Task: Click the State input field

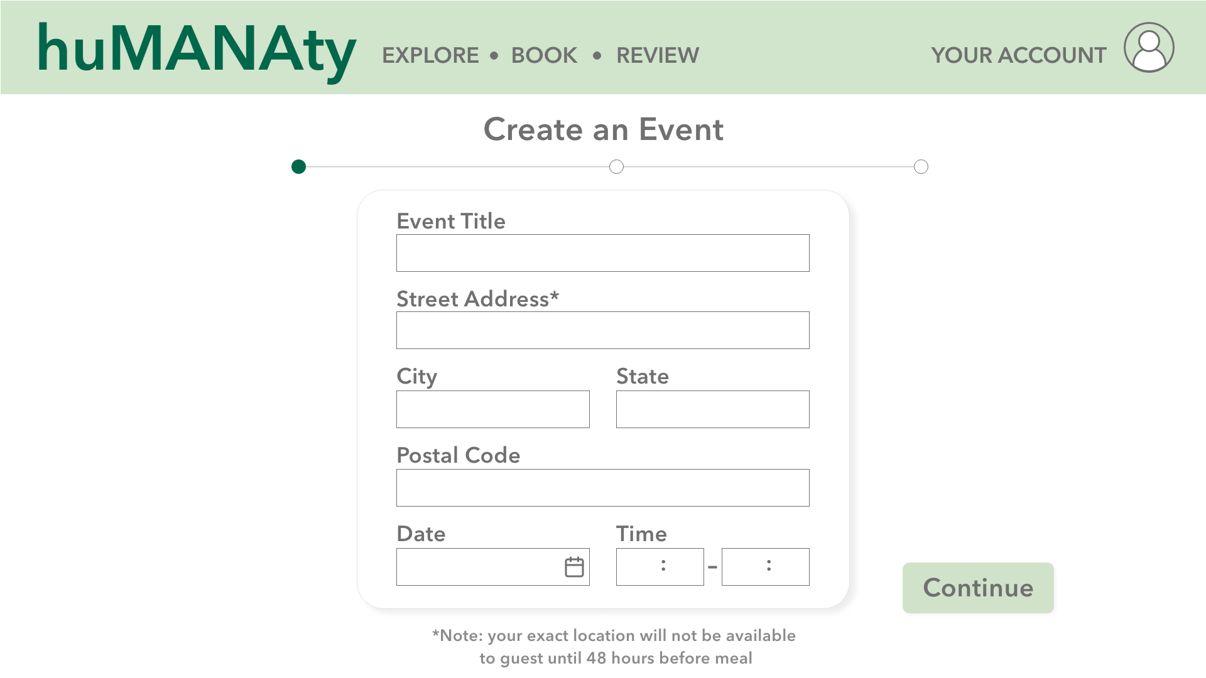Action: [712, 409]
